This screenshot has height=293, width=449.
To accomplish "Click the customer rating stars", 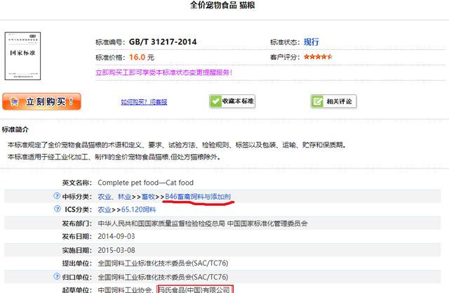I will point(318,57).
